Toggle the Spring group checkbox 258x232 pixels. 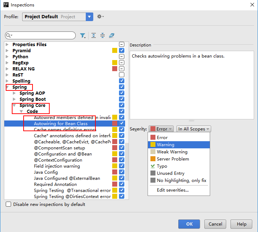(121, 87)
